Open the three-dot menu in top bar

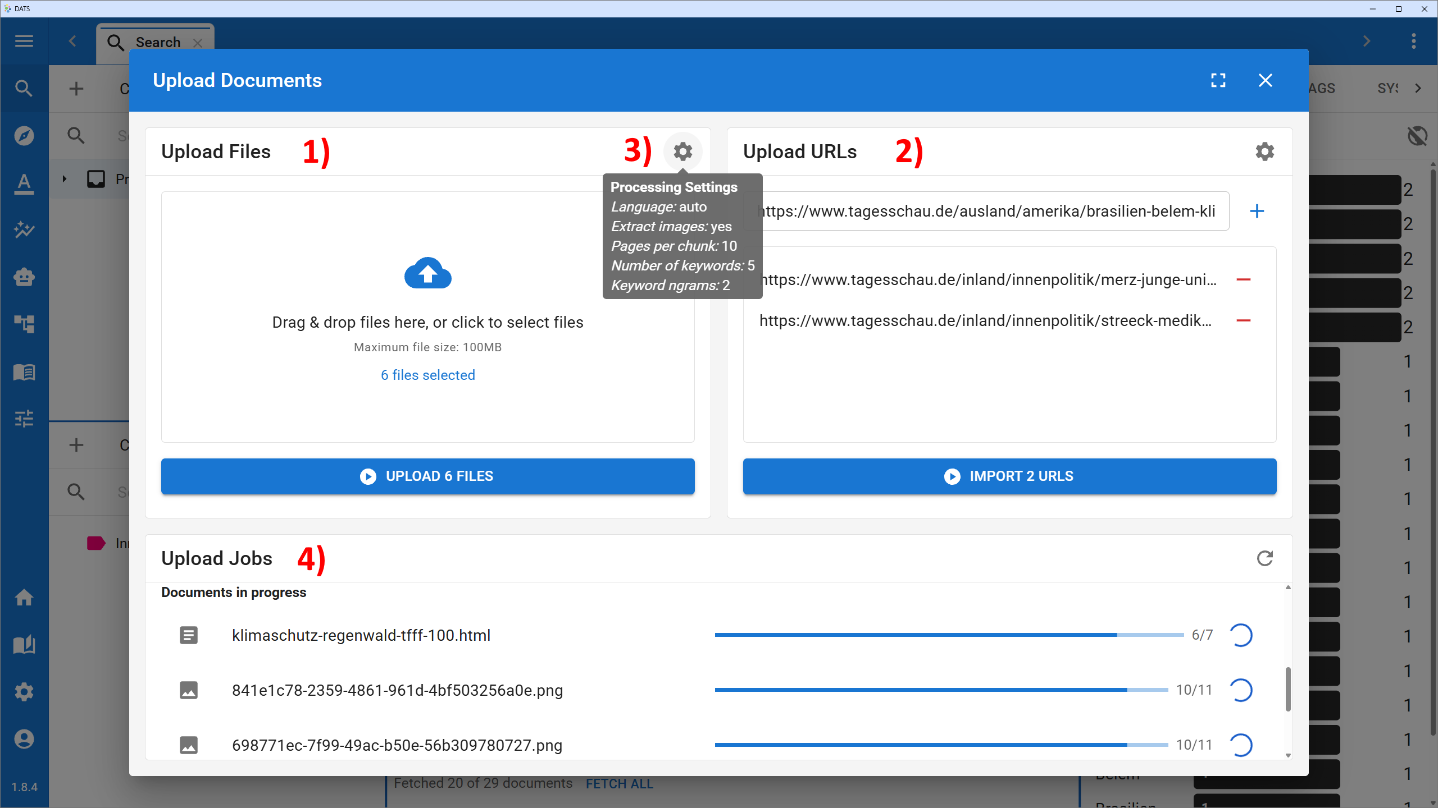1414,41
